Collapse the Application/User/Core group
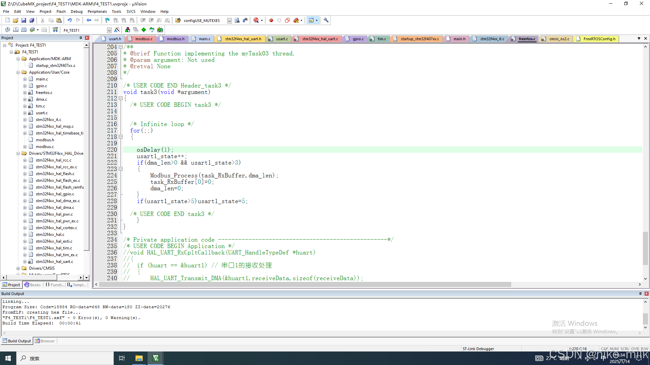The width and height of the screenshot is (650, 365). [18, 72]
